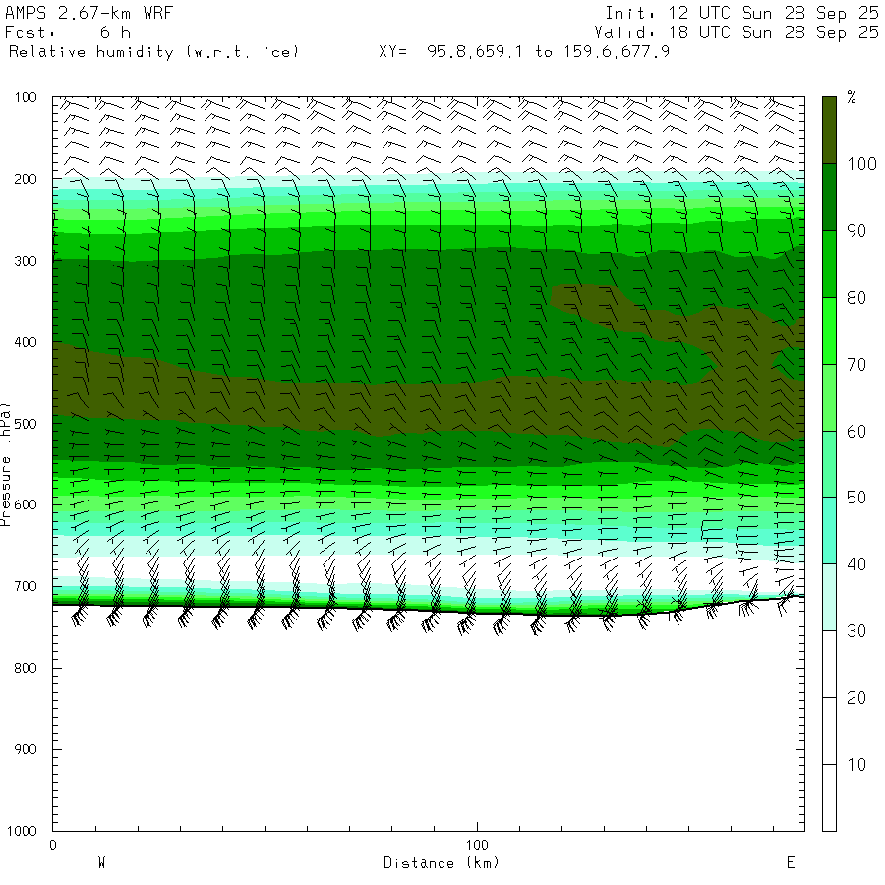Click the colorbar label 30
The width and height of the screenshot is (885, 885).
tap(856, 631)
